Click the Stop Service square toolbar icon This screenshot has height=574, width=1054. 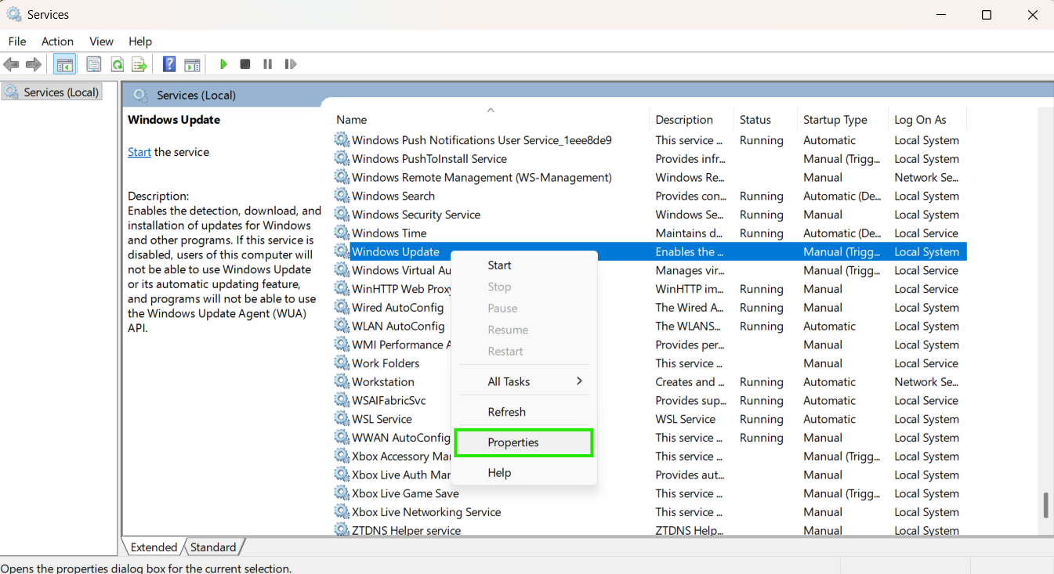coord(245,64)
